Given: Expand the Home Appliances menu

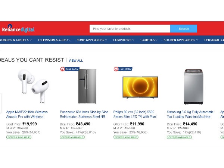Looking at the screenshot, I should (x=91, y=40).
